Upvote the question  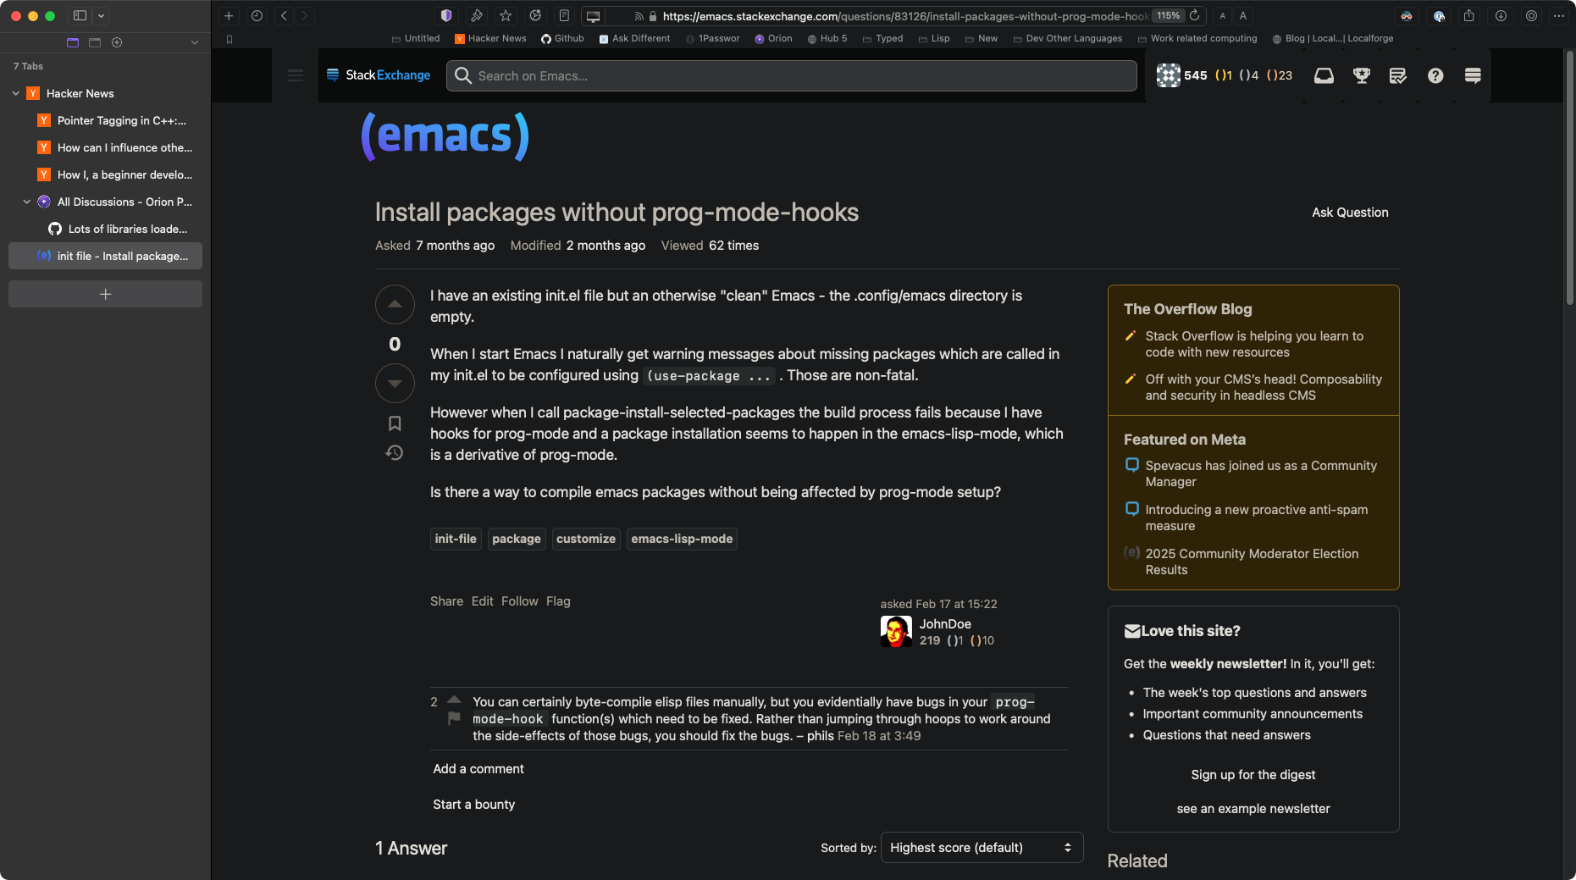coord(395,304)
